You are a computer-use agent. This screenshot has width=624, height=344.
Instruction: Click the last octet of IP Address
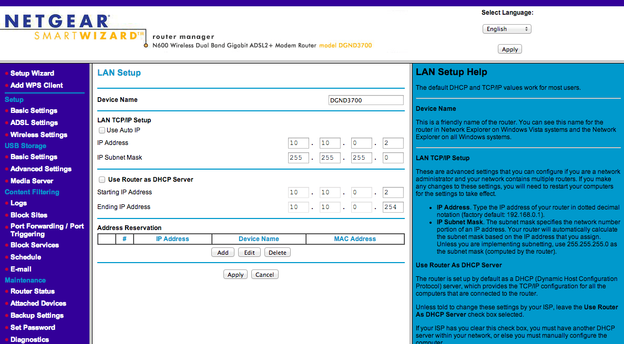click(x=393, y=143)
